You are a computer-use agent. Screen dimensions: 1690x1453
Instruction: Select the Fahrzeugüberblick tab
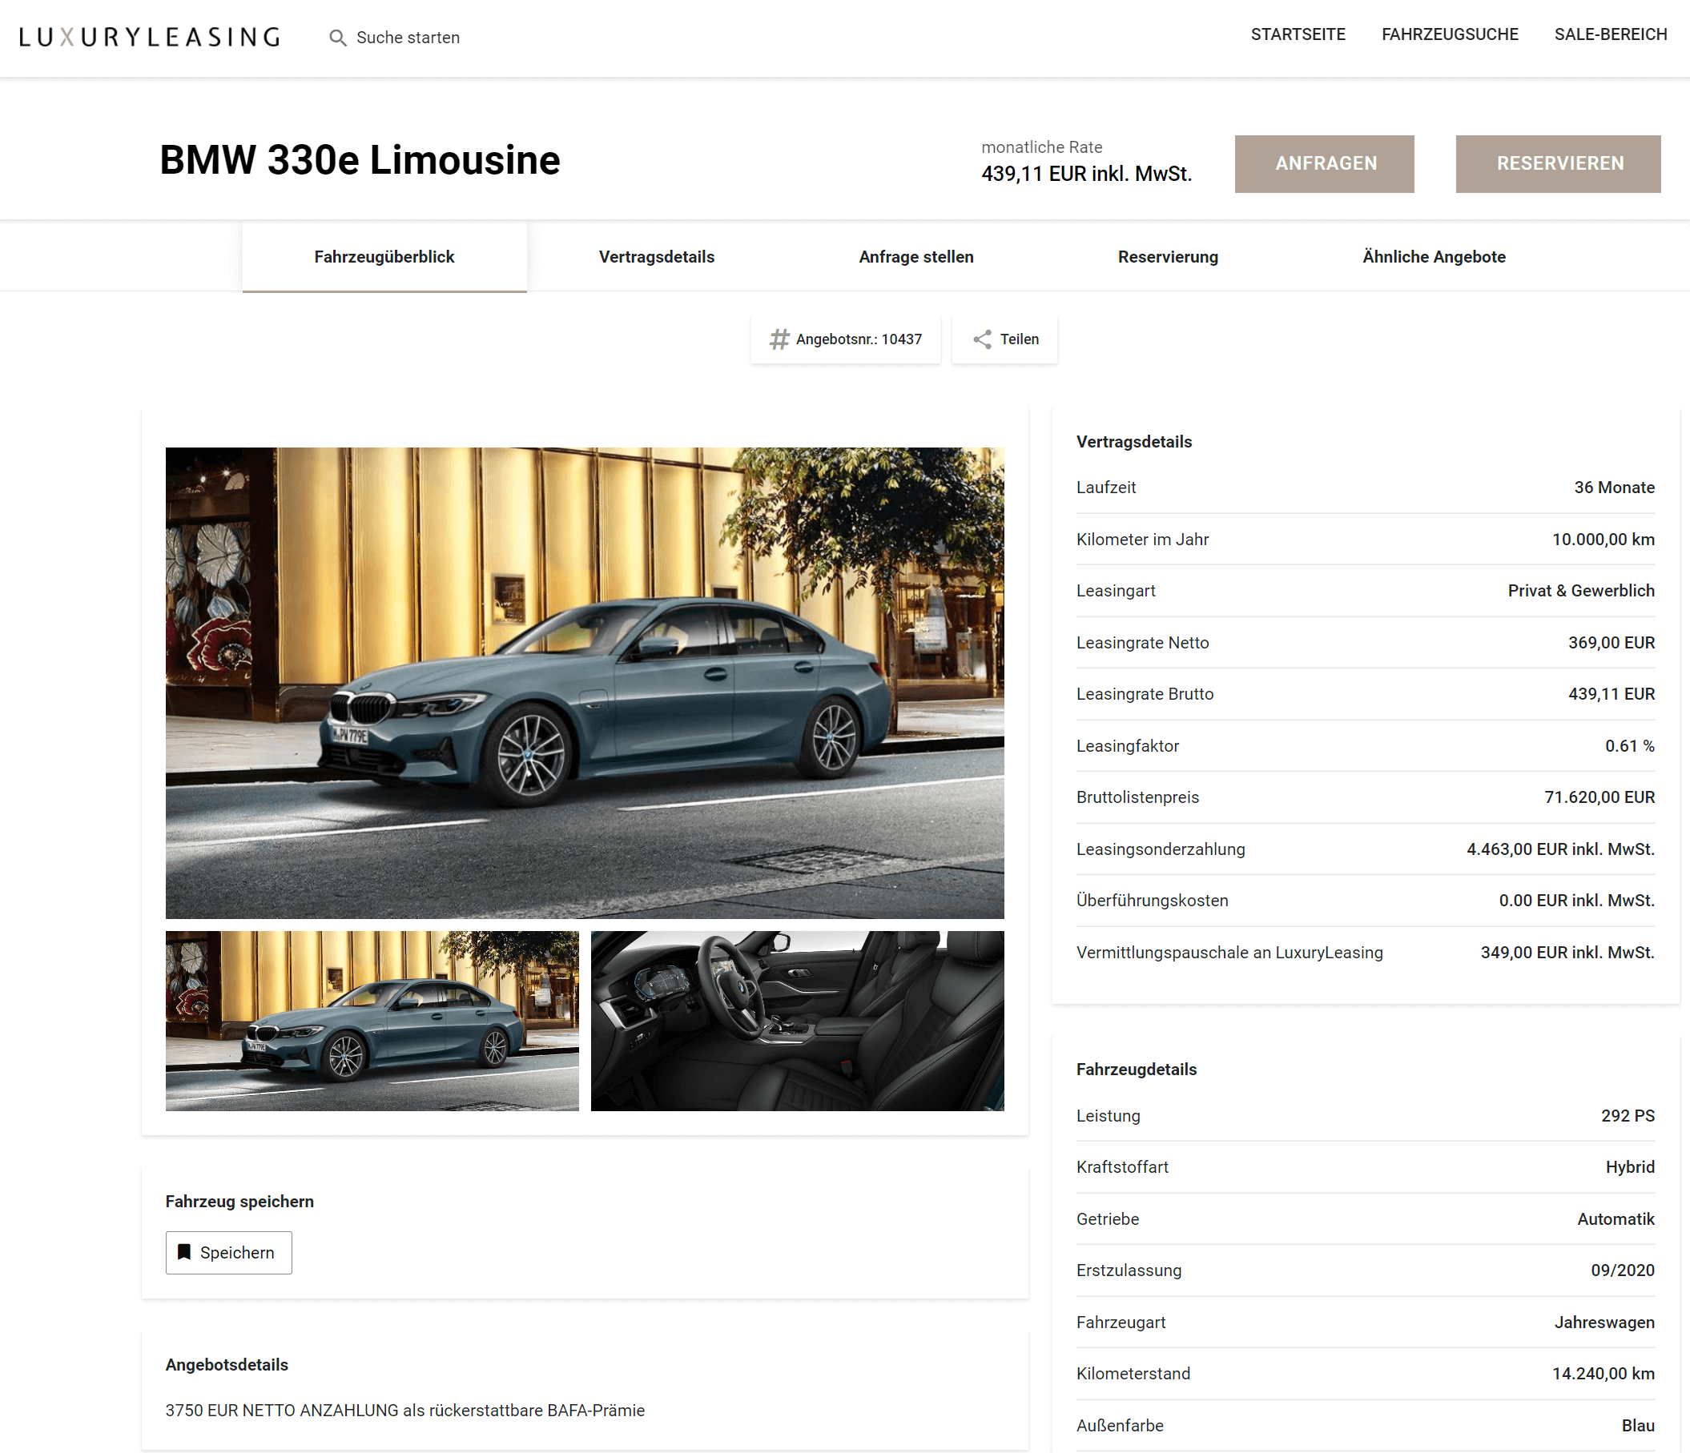tap(384, 257)
